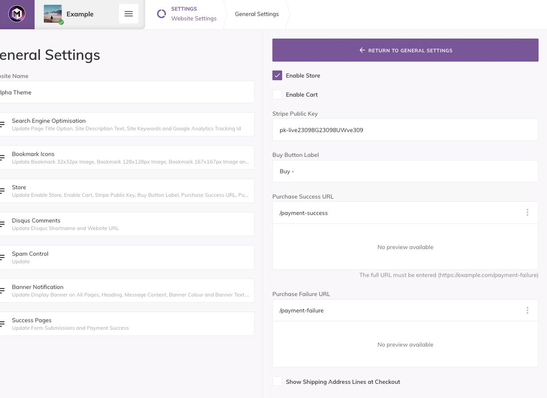Disable the Enable Store checkbox
547x398 pixels.
point(277,75)
